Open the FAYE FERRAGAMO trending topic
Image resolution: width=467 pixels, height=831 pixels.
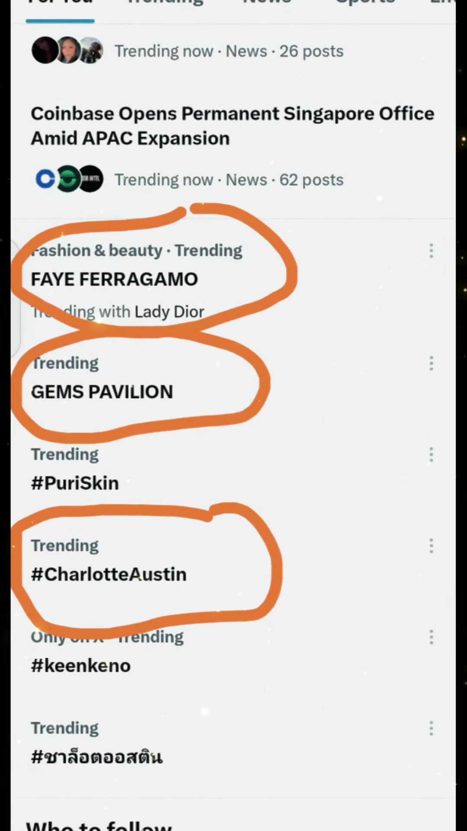click(x=114, y=279)
